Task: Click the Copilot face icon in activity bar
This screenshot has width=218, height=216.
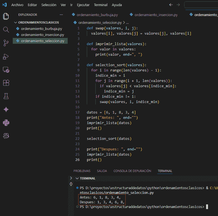Action: click(6, 136)
